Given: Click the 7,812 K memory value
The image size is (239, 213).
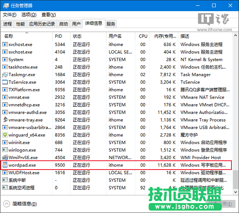Looking at the screenshot, I should tap(168, 75).
